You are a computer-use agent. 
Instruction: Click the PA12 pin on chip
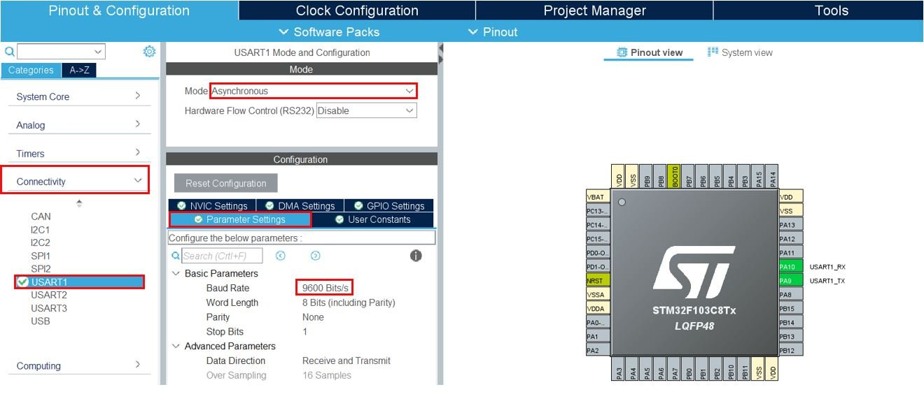(x=790, y=239)
